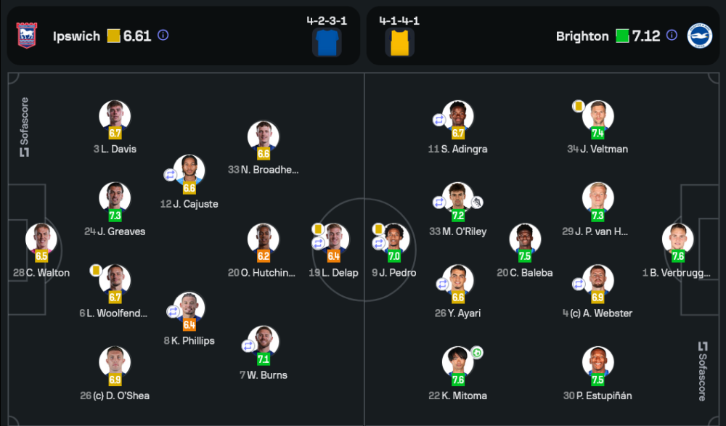Click substitution icon next to J. Cajuste
The image size is (726, 426).
(171, 175)
